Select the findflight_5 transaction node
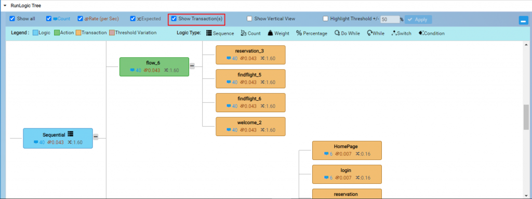 tap(251, 79)
